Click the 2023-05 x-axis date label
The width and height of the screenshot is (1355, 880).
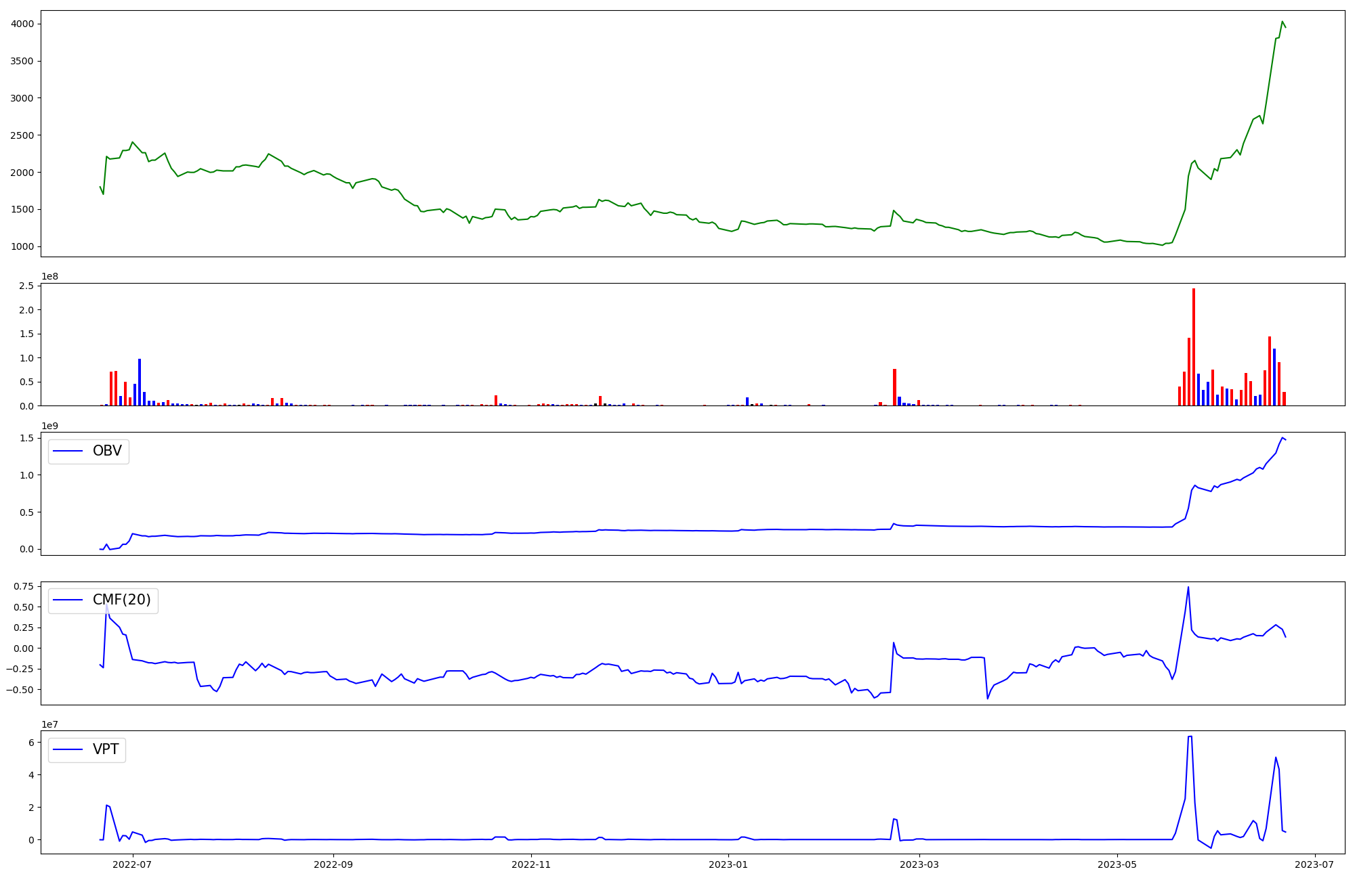(1117, 864)
